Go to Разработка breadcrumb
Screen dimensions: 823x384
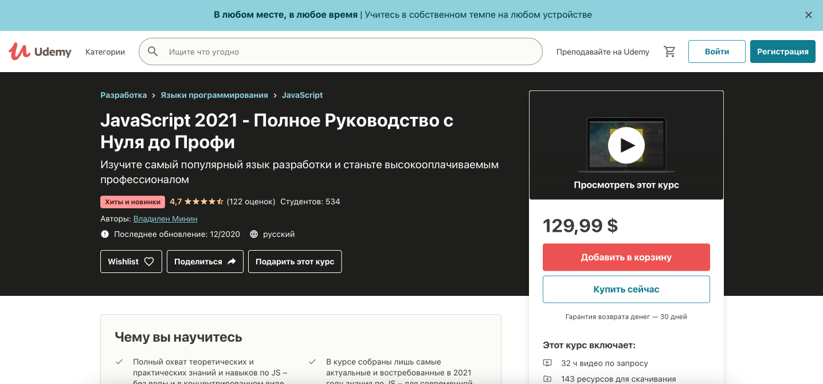[x=123, y=95]
